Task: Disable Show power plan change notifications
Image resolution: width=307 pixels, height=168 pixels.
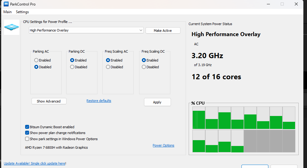Action: click(x=28, y=133)
